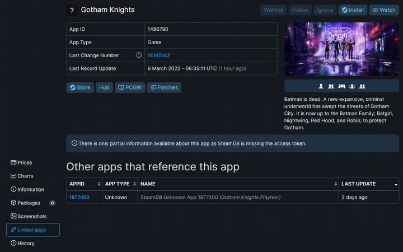403x252 pixels.
Task: Toggle Watch for this app
Action: [383, 10]
